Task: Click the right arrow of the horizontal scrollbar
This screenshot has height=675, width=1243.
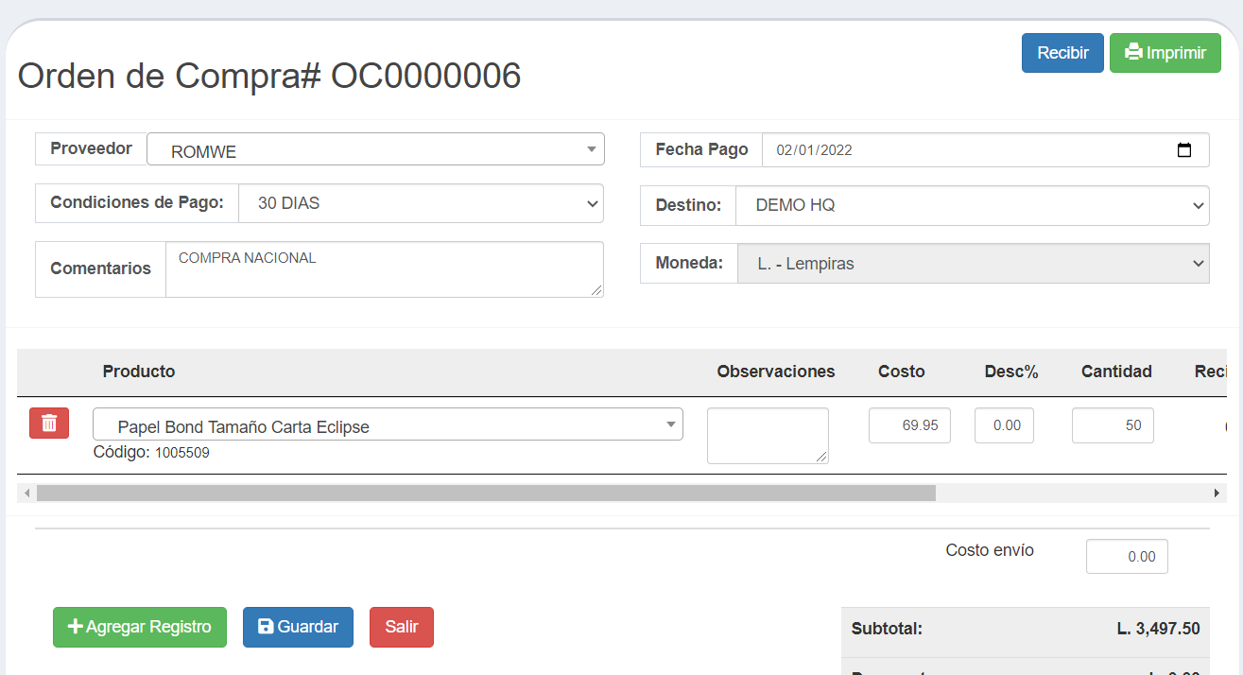Action: pos(1217,492)
